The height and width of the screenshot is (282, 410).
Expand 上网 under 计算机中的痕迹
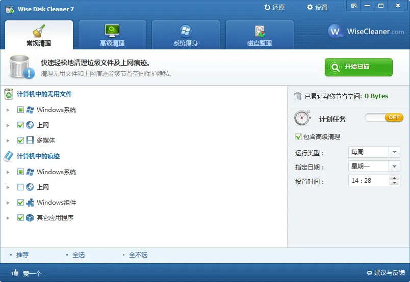point(8,187)
